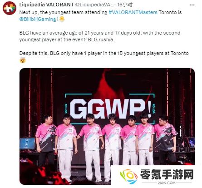
Task: Click the 零氪手游网 watermark text
Action: tap(167, 174)
